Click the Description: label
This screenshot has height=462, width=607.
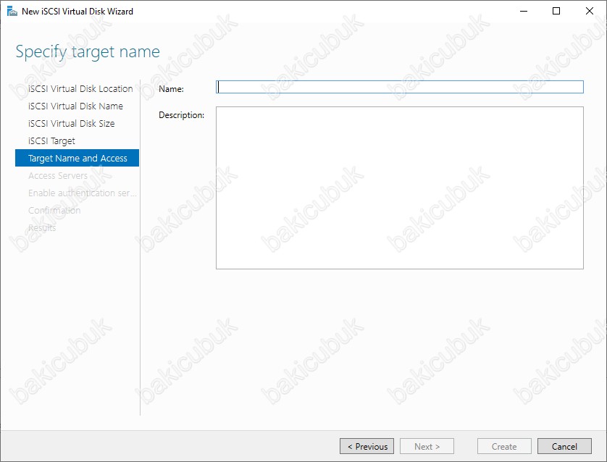(x=182, y=115)
